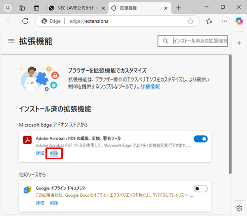247x216 pixels.
Task: Add page to favorites star icon
Action: coord(190,21)
